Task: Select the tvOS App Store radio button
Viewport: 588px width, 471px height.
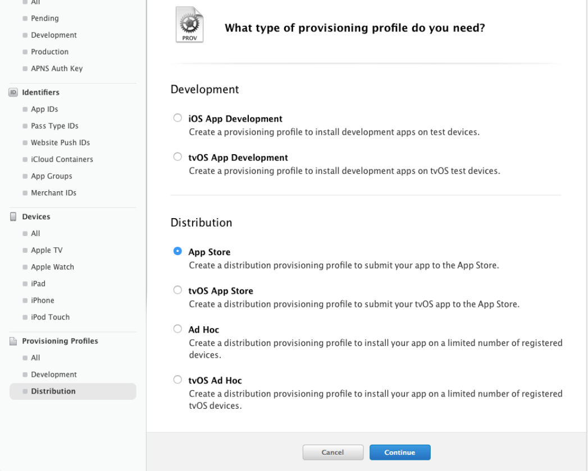Action: click(178, 290)
